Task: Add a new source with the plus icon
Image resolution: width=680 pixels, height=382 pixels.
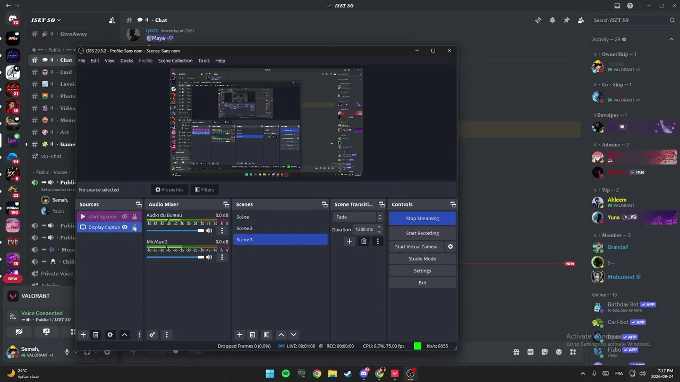Action: pyautogui.click(x=83, y=335)
